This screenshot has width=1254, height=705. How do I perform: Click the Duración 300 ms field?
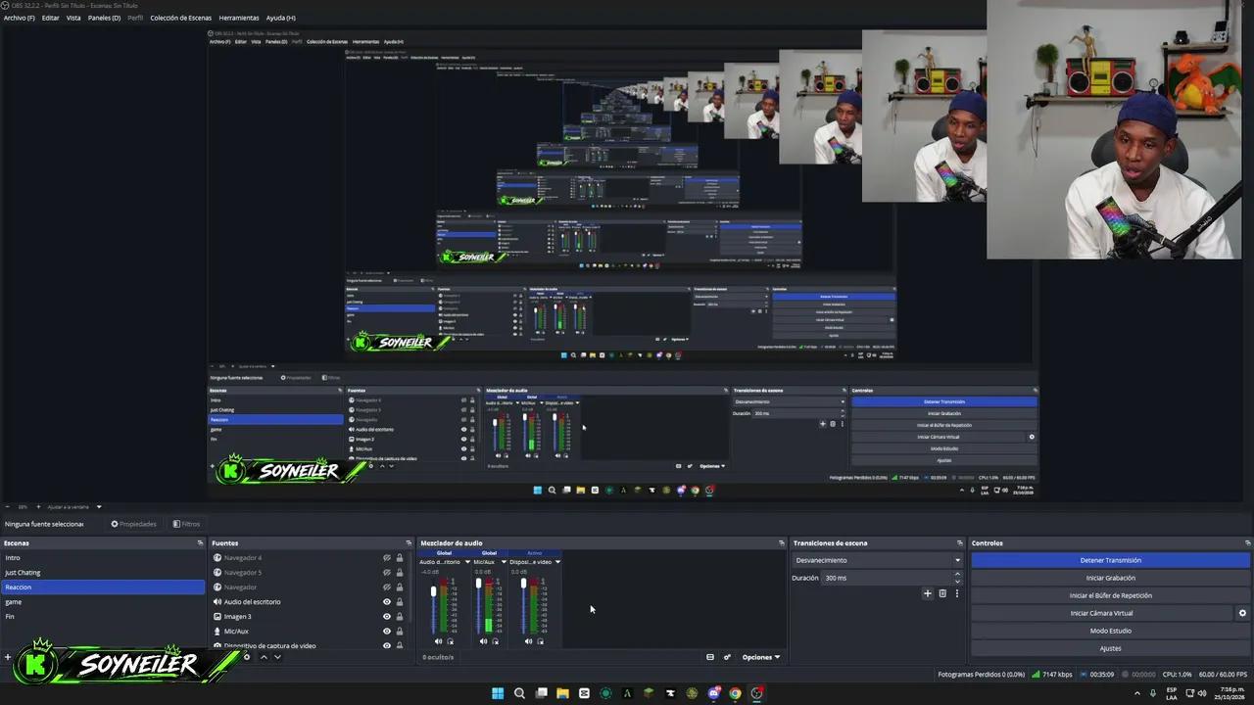[892, 578]
